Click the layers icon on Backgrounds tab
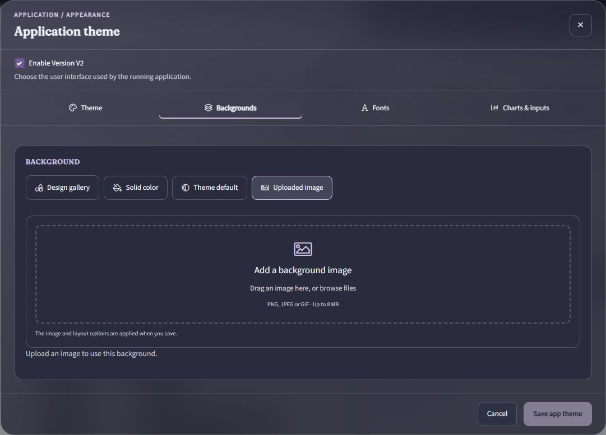The width and height of the screenshot is (606, 435). pos(209,107)
